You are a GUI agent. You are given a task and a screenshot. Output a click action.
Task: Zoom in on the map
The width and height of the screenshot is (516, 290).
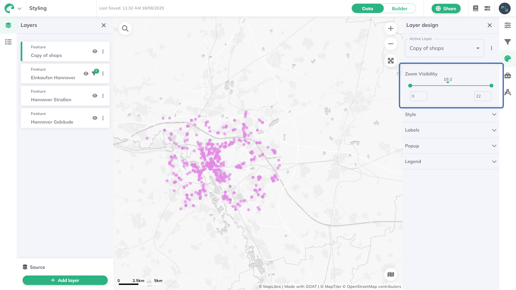pos(390,28)
